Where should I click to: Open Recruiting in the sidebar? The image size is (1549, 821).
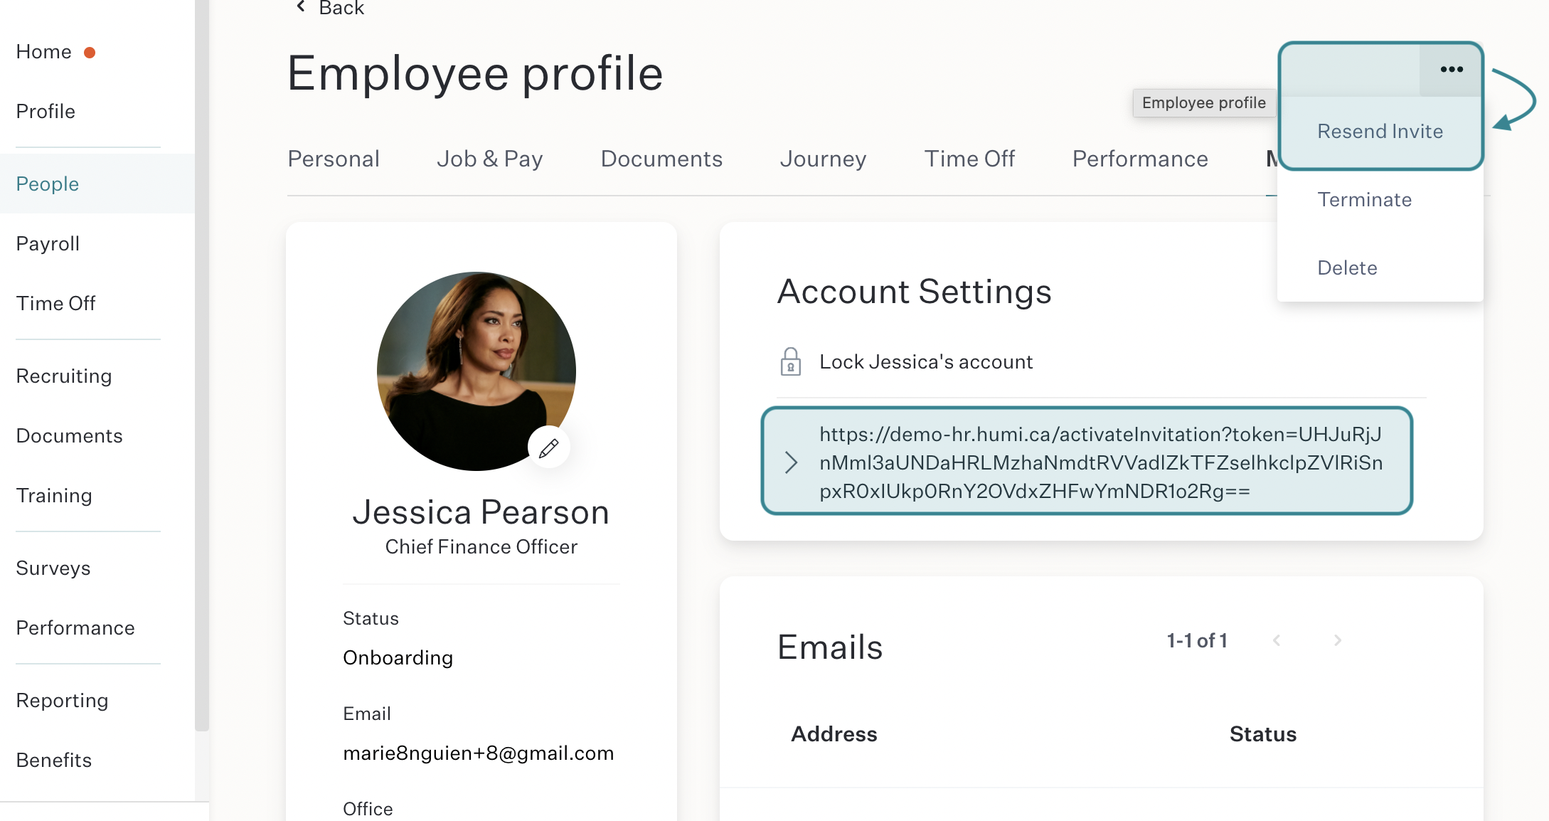coord(64,376)
